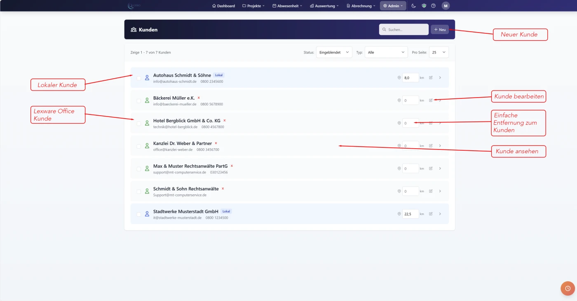
Task: Open the orange clock button bottom right
Action: (568, 288)
